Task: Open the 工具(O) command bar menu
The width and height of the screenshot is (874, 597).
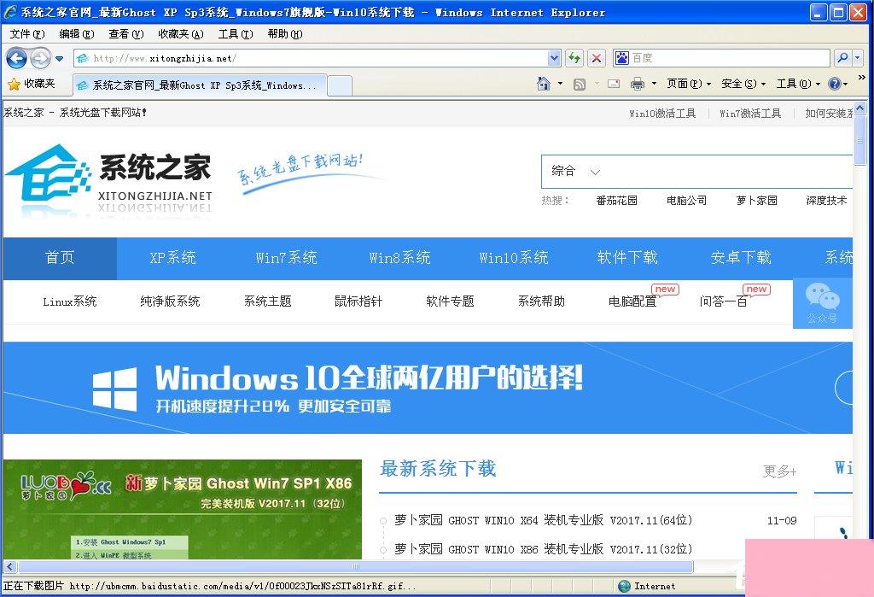Action: point(798,84)
